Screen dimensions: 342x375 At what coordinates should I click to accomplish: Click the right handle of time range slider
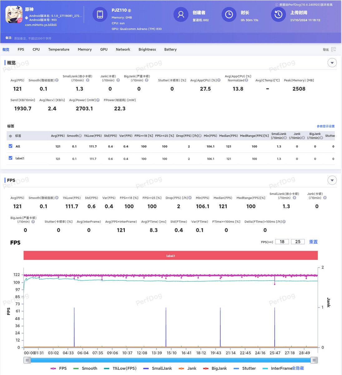coord(314,360)
